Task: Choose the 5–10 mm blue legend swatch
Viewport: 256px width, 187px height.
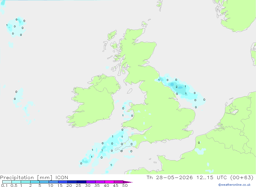Action: (x=44, y=182)
